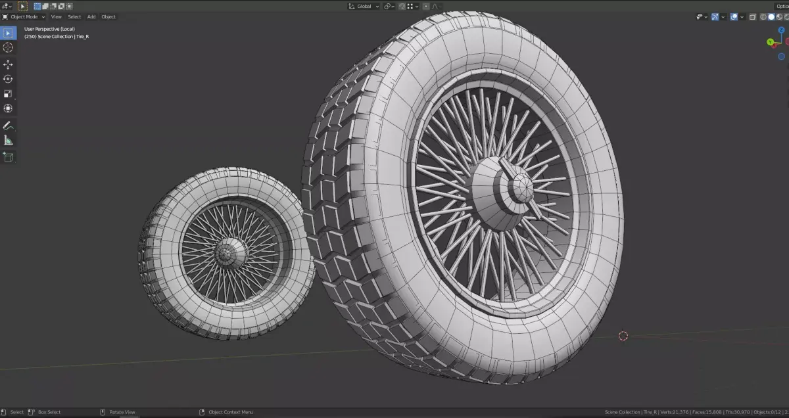Open the Object Mode dropdown
Image resolution: width=789 pixels, height=418 pixels.
[25, 16]
